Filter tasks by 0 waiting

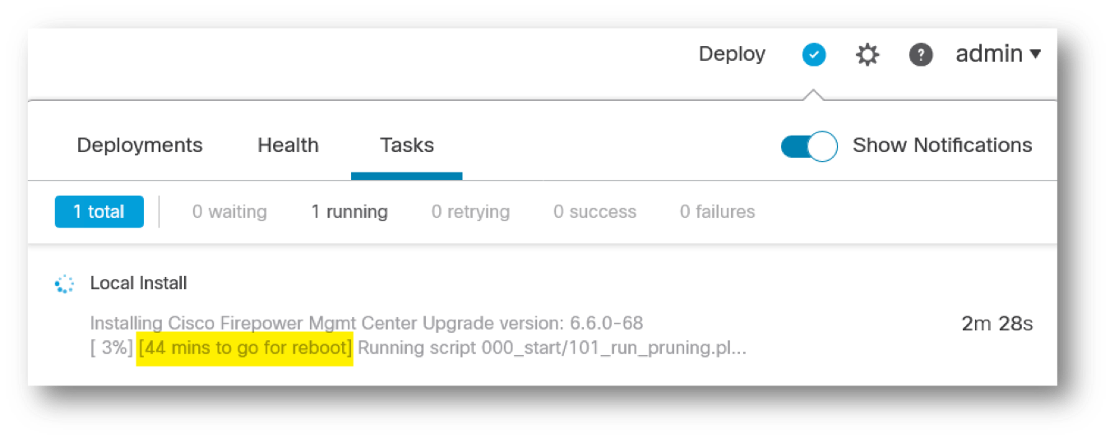pos(229,212)
